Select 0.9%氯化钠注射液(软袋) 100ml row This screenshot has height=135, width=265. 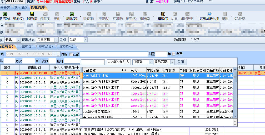pos(158,94)
